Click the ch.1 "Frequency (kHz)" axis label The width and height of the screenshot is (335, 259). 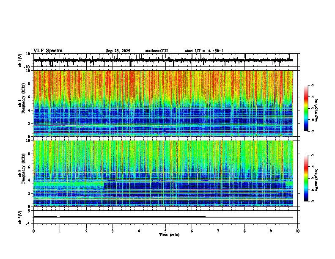tap(23, 99)
